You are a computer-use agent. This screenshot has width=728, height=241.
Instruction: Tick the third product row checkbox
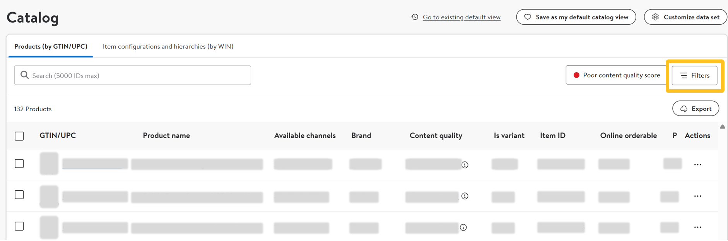click(x=19, y=226)
